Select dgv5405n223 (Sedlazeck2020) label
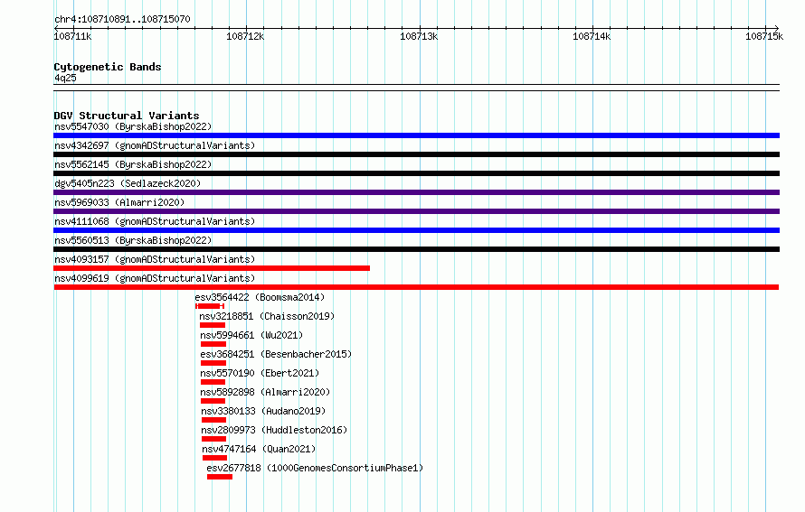Screen dimensions: 805x512 point(128,183)
